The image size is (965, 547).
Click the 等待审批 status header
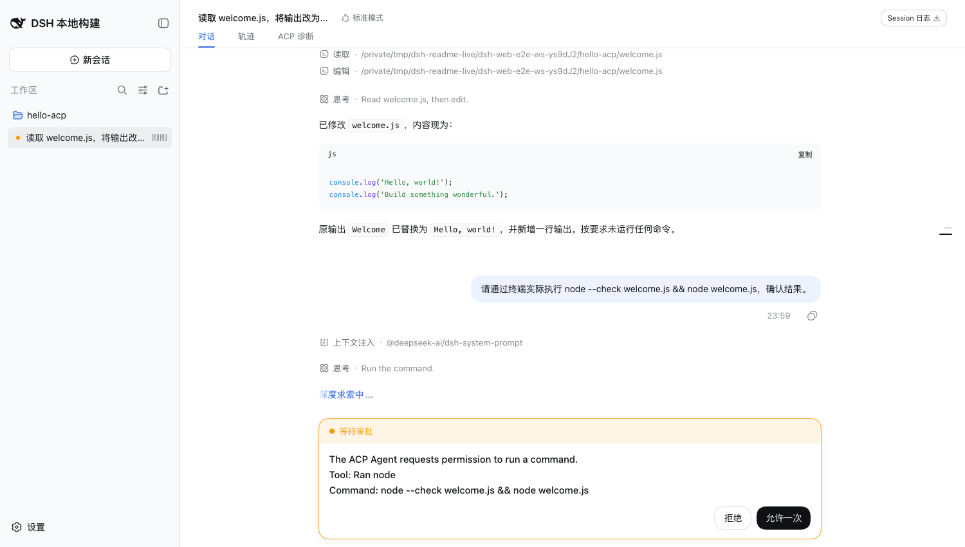[570, 431]
